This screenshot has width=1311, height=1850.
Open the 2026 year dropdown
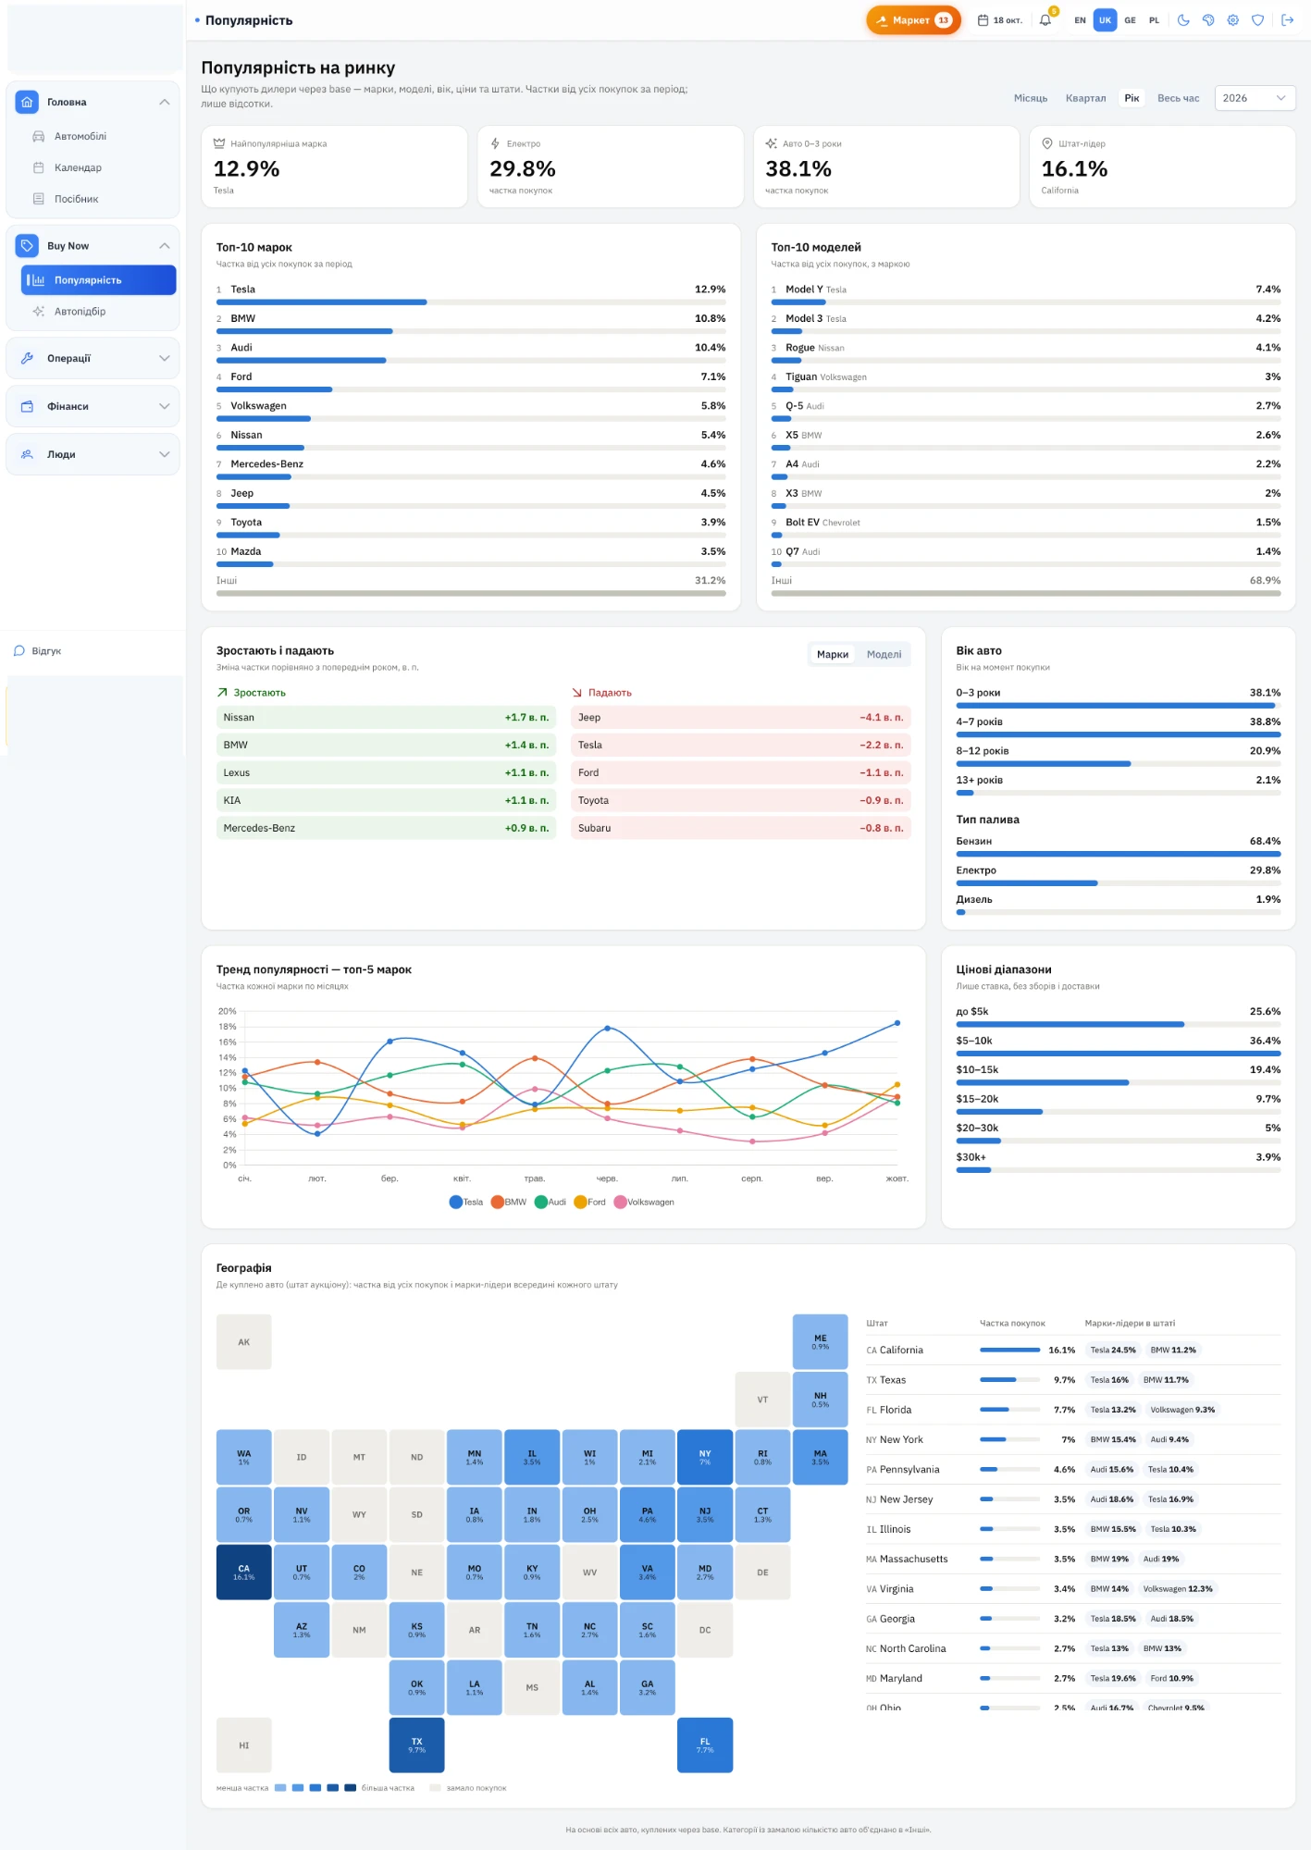[x=1255, y=98]
